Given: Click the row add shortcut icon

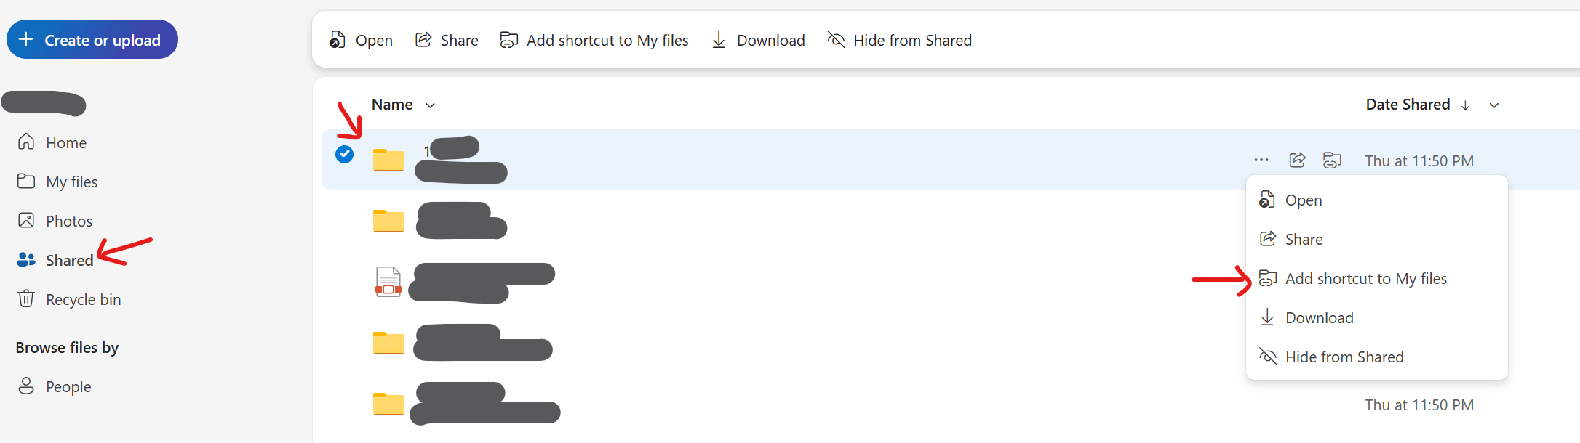Looking at the screenshot, I should [1332, 160].
